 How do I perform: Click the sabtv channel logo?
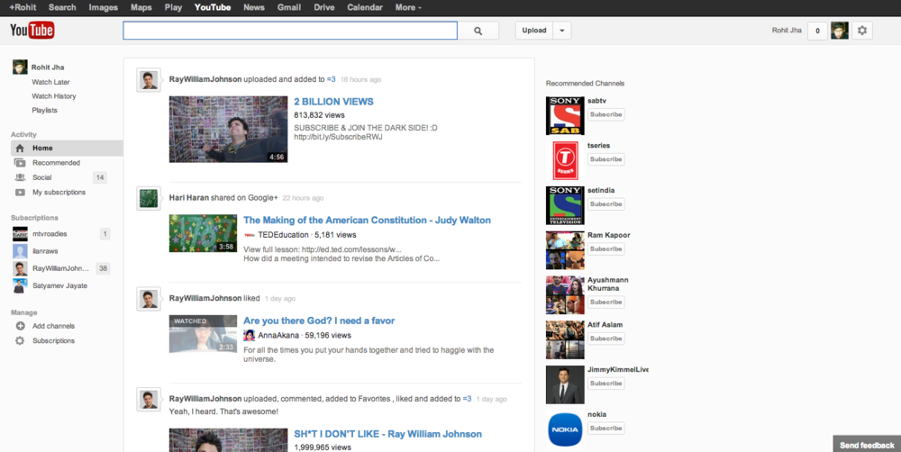pyautogui.click(x=565, y=116)
